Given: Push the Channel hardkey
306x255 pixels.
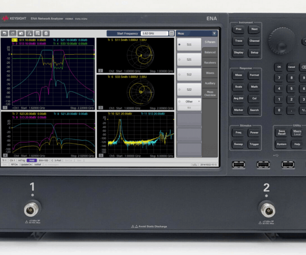Looking at the screenshot, I should click(254, 41).
